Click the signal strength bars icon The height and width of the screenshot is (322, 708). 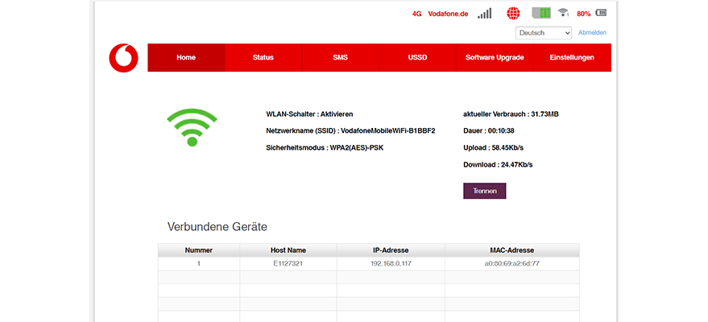[x=484, y=14]
